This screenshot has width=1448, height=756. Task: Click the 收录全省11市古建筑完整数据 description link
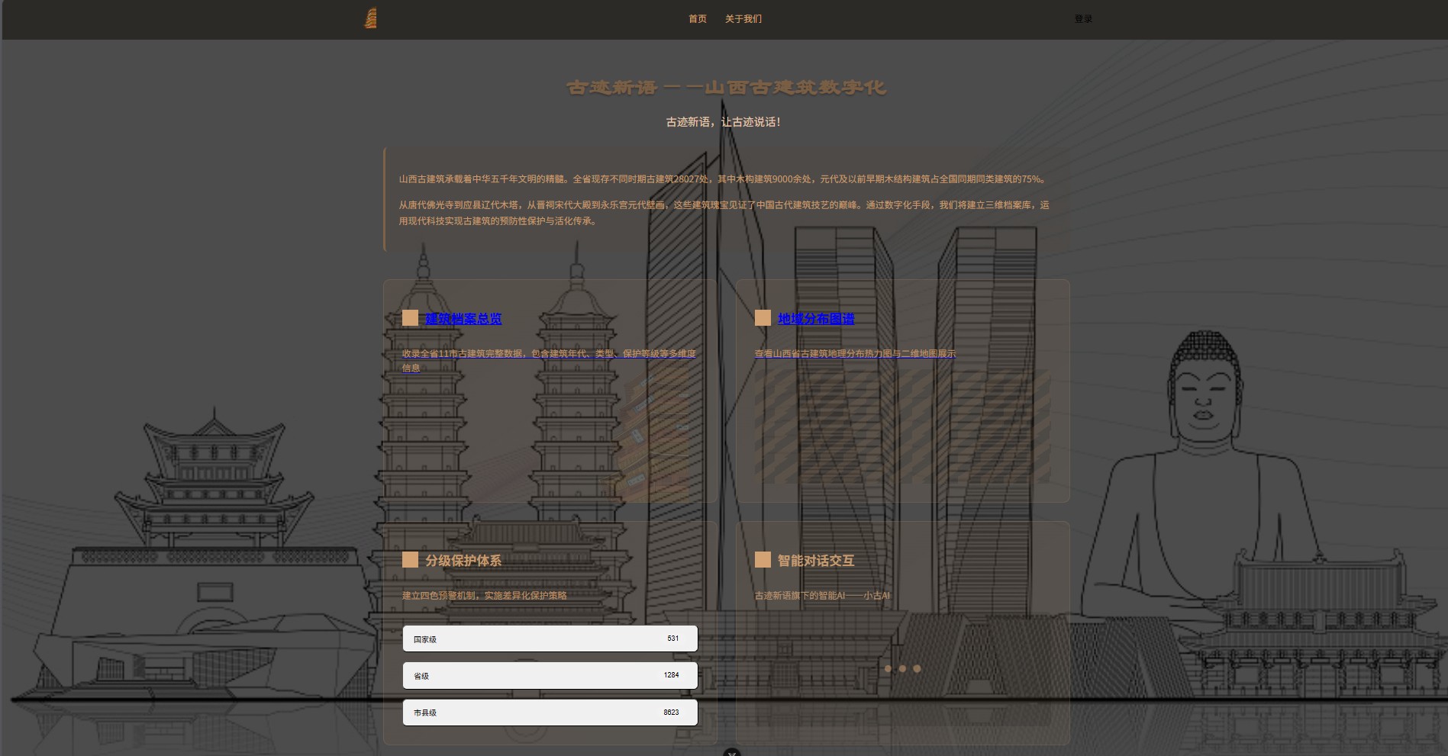[548, 354]
